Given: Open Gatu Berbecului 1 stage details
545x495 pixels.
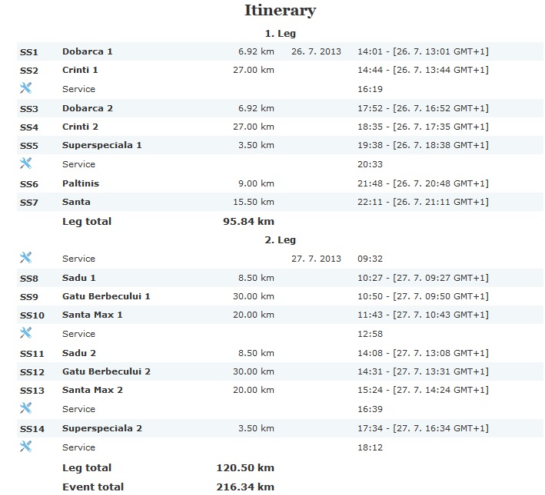Looking at the screenshot, I should coord(106,296).
